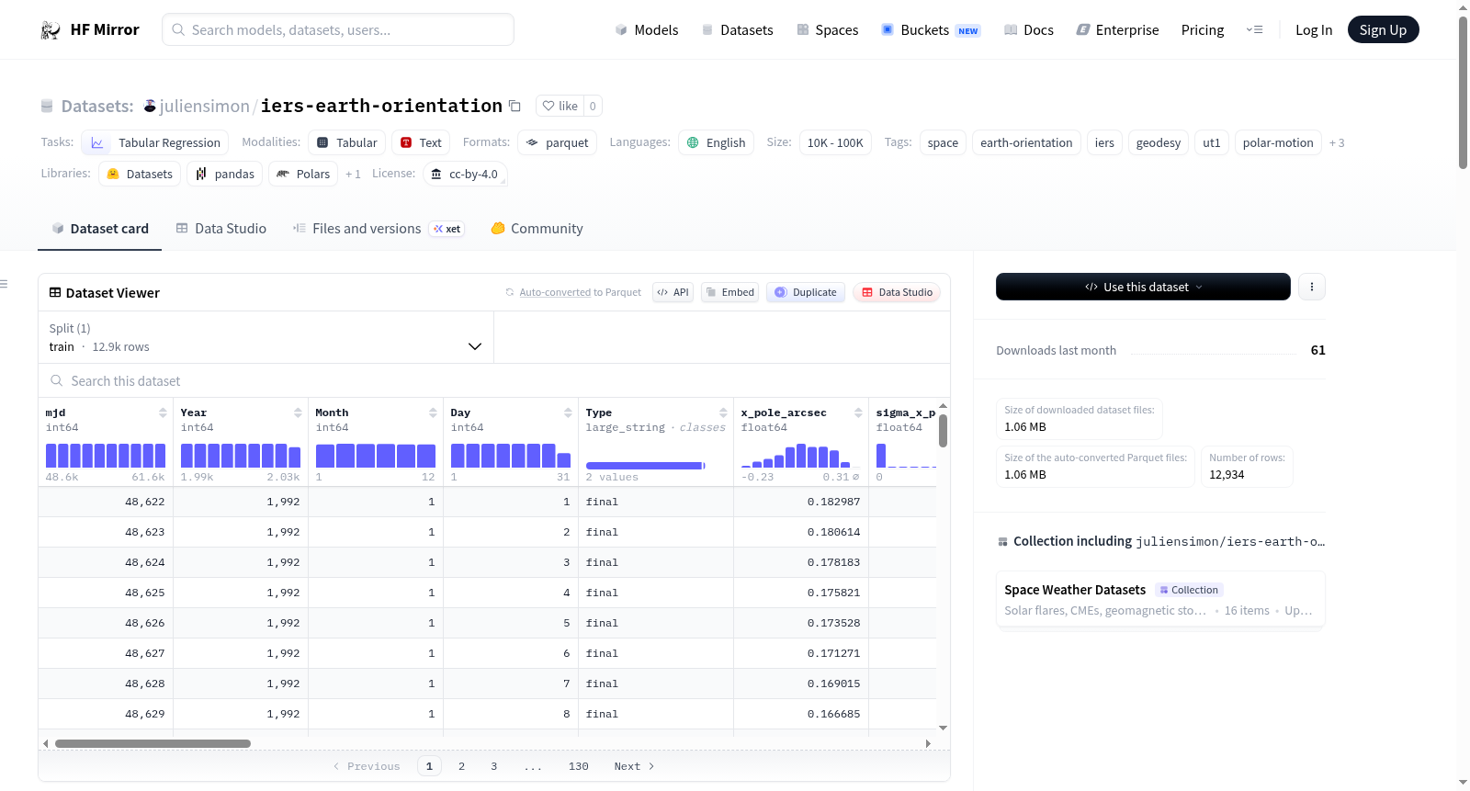1470x791 pixels.
Task: Open Buckets in the navigation
Action: click(931, 29)
